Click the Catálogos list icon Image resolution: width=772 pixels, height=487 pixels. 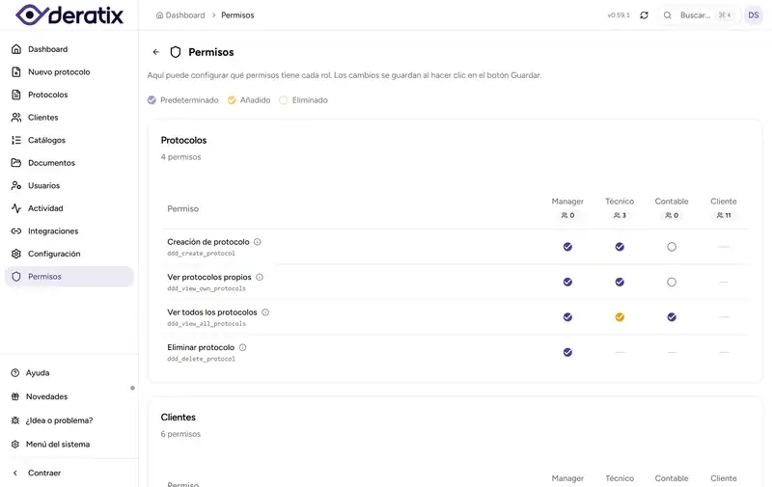click(16, 140)
